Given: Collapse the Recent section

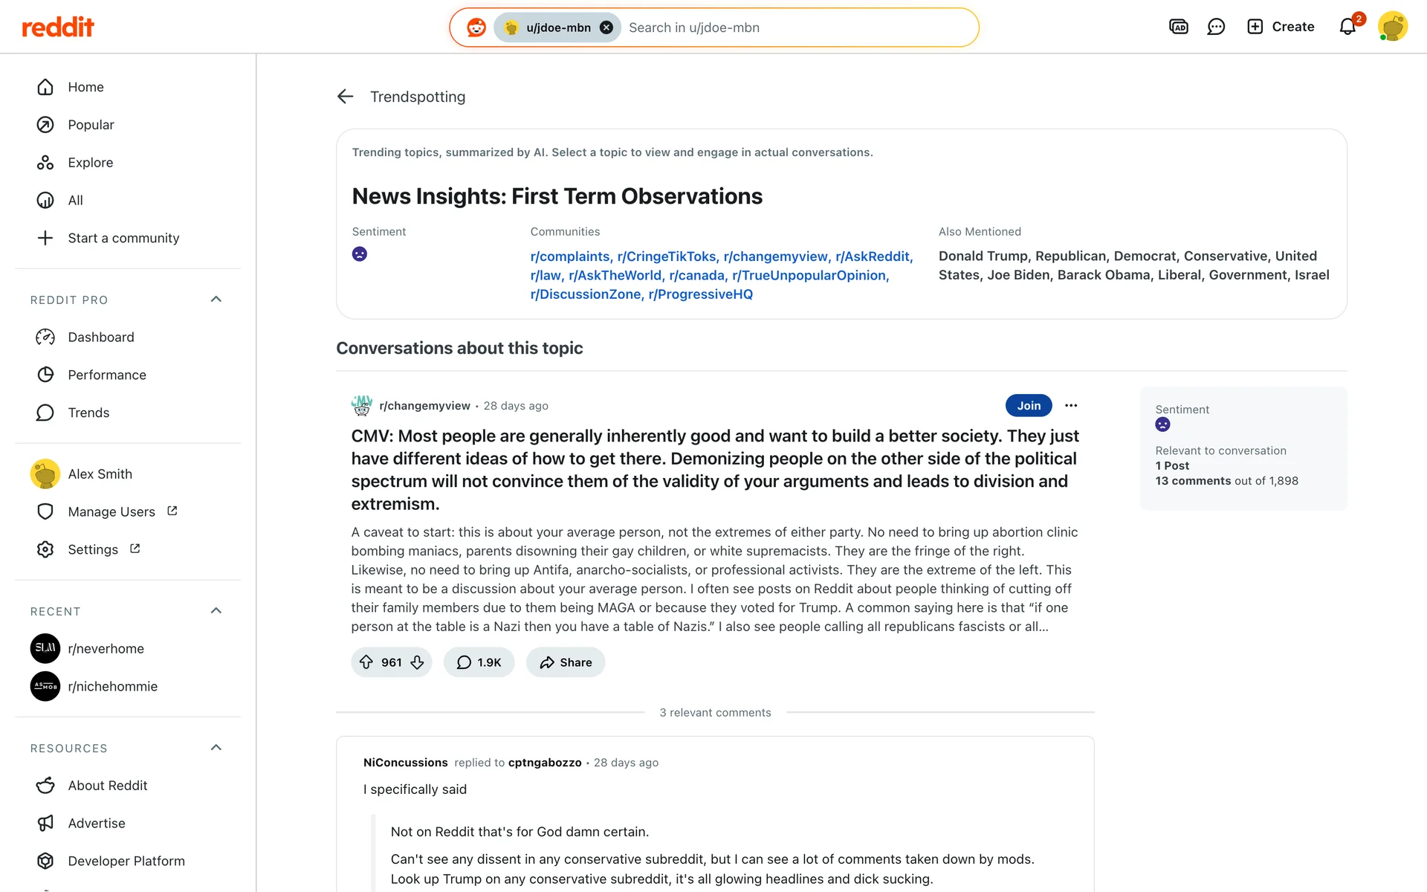Looking at the screenshot, I should 216,611.
